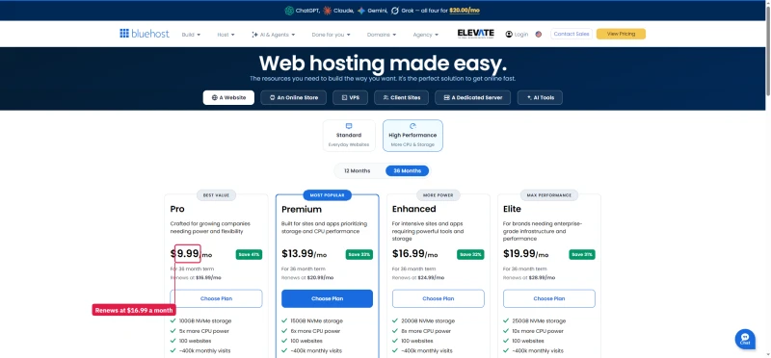The image size is (771, 358).
Task: Select the A Website tab
Action: pyautogui.click(x=228, y=98)
